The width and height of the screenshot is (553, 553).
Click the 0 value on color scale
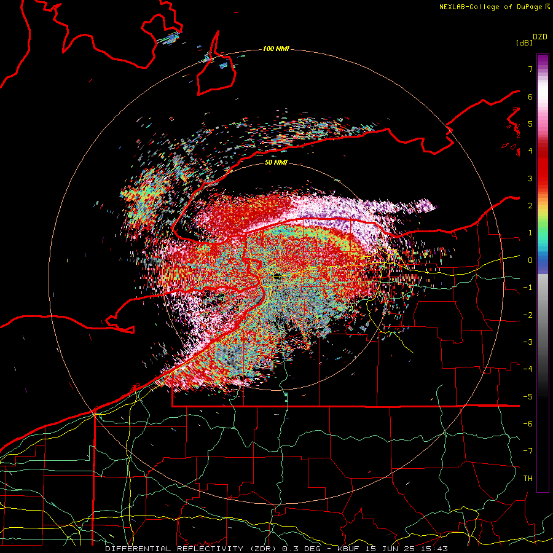click(x=530, y=261)
